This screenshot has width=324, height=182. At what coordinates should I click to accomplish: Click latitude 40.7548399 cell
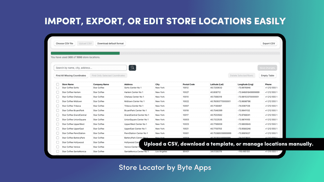pyautogui.click(x=216, y=111)
